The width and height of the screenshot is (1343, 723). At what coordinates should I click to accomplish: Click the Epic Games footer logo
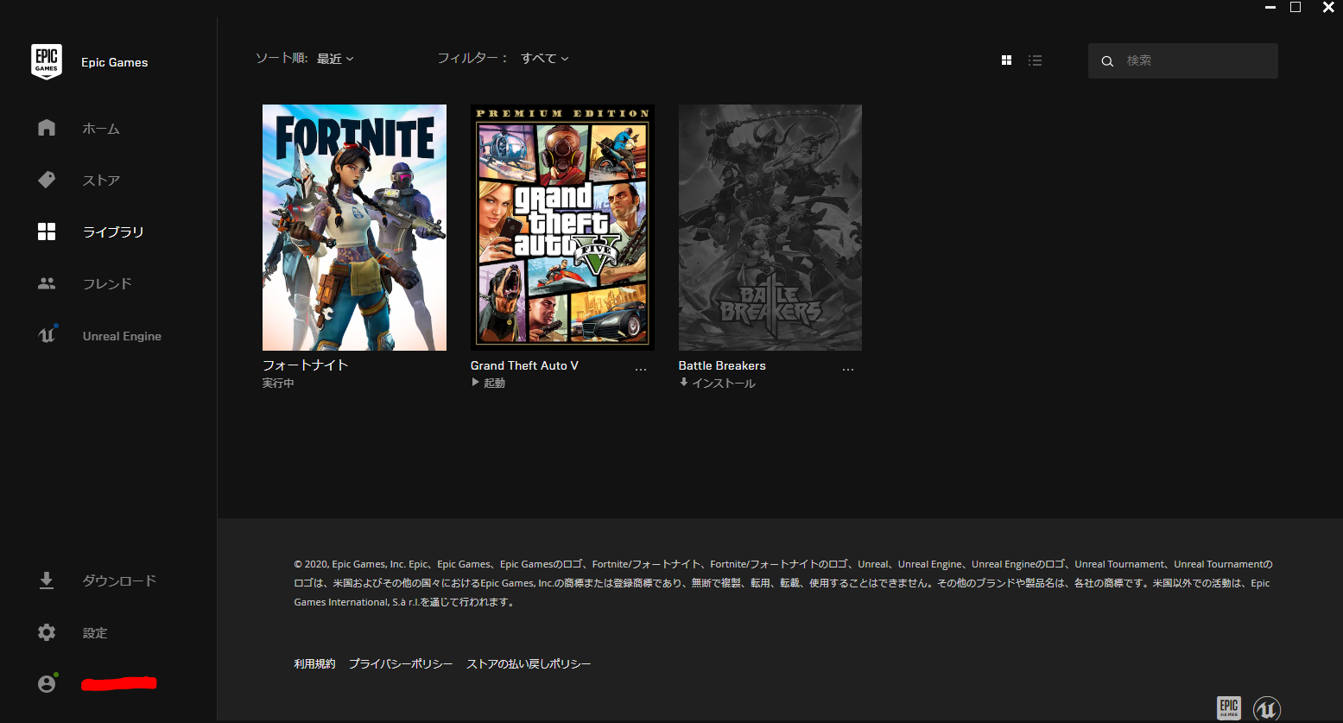[1229, 707]
